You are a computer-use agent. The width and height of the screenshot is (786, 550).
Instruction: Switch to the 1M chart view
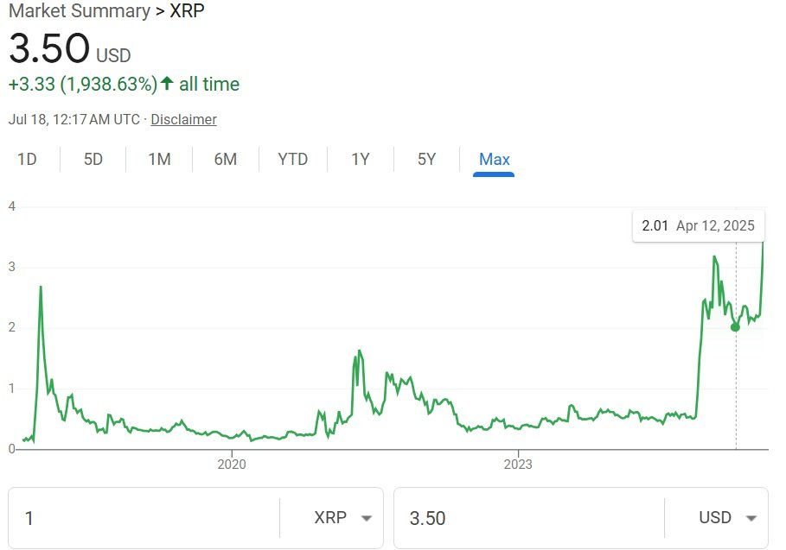click(x=159, y=159)
